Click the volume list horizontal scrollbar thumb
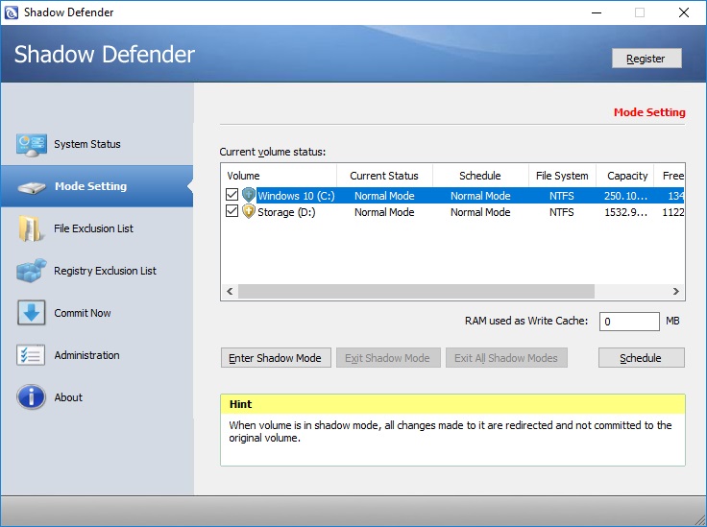Screen dimensions: 707x527 pos(416,292)
